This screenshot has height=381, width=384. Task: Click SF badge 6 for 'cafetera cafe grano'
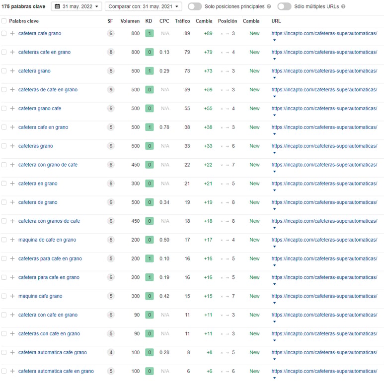(x=111, y=33)
